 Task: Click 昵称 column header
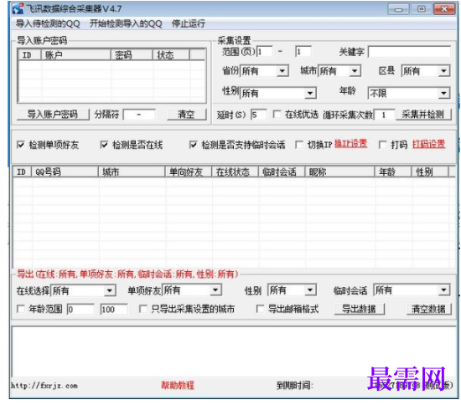[339, 172]
